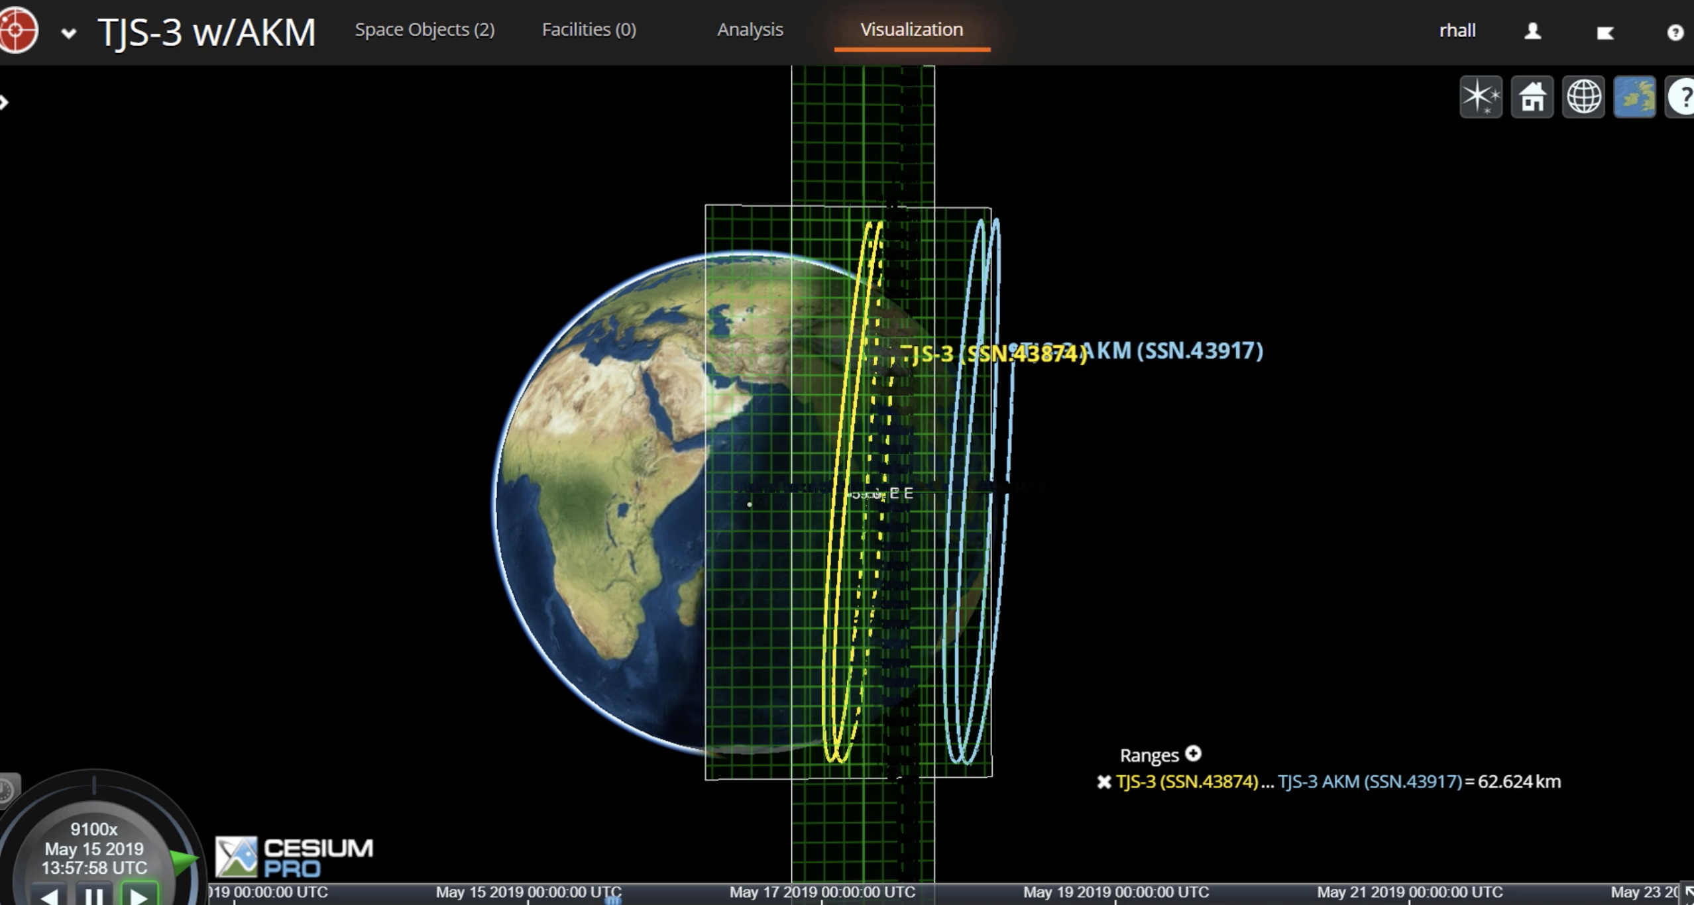Click the flag icon in header
Viewport: 1694px width, 905px height.
tap(1605, 32)
